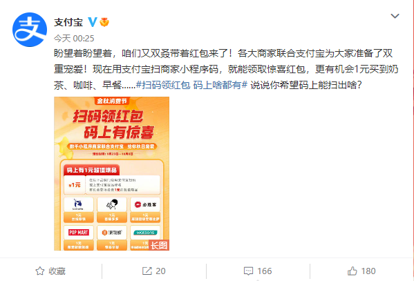Open the Alipay round profile avatar
This screenshot has height=281, width=414.
pos(30,30)
